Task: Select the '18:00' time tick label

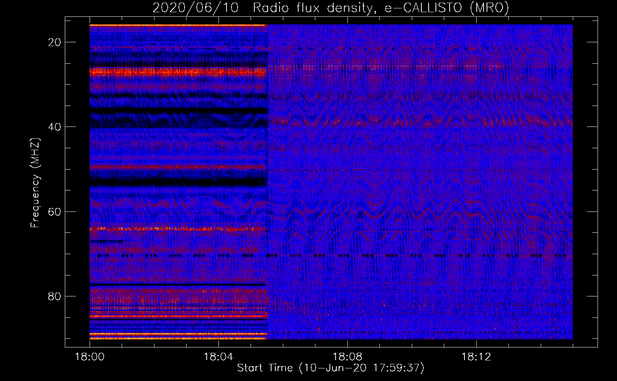Action: 90,357
